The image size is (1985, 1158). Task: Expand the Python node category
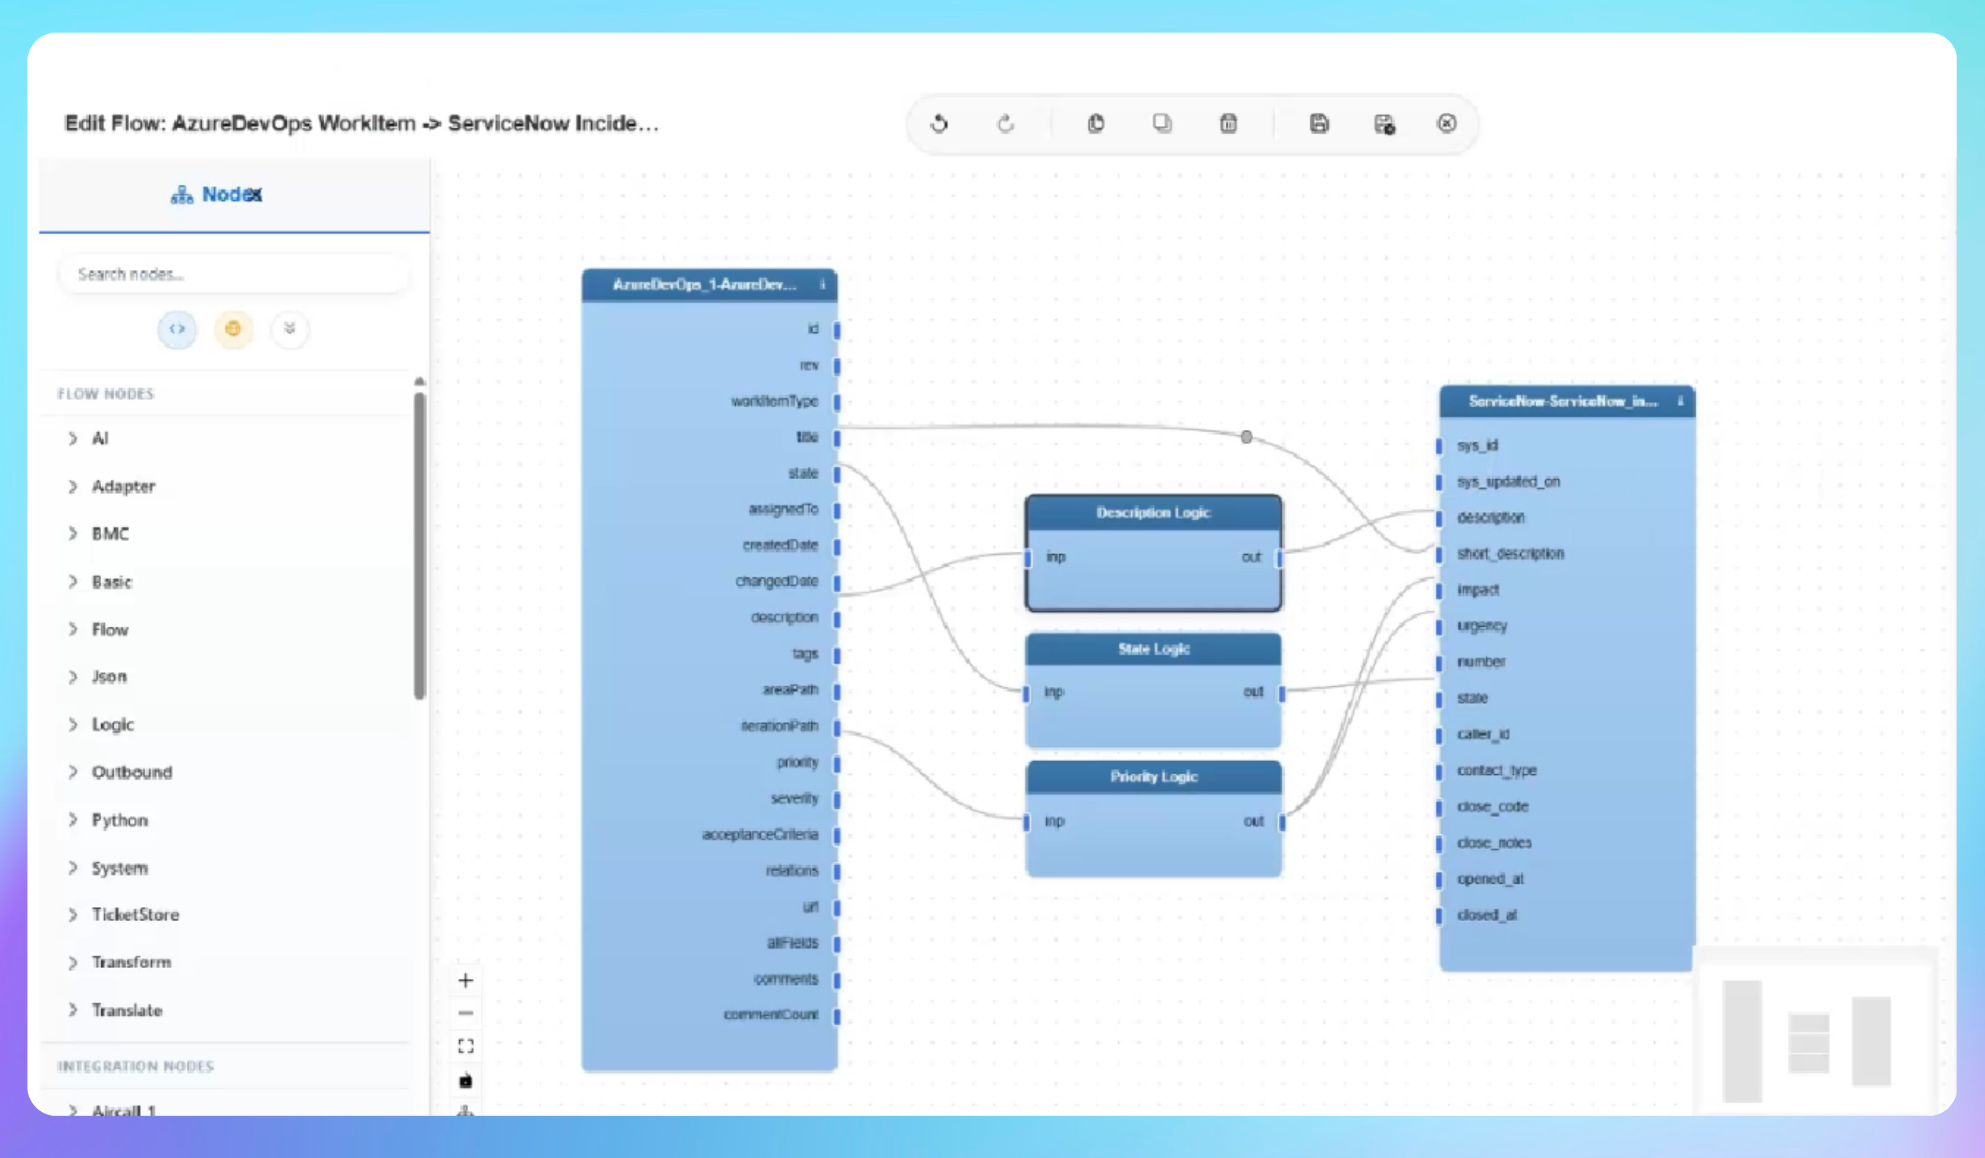(x=119, y=820)
